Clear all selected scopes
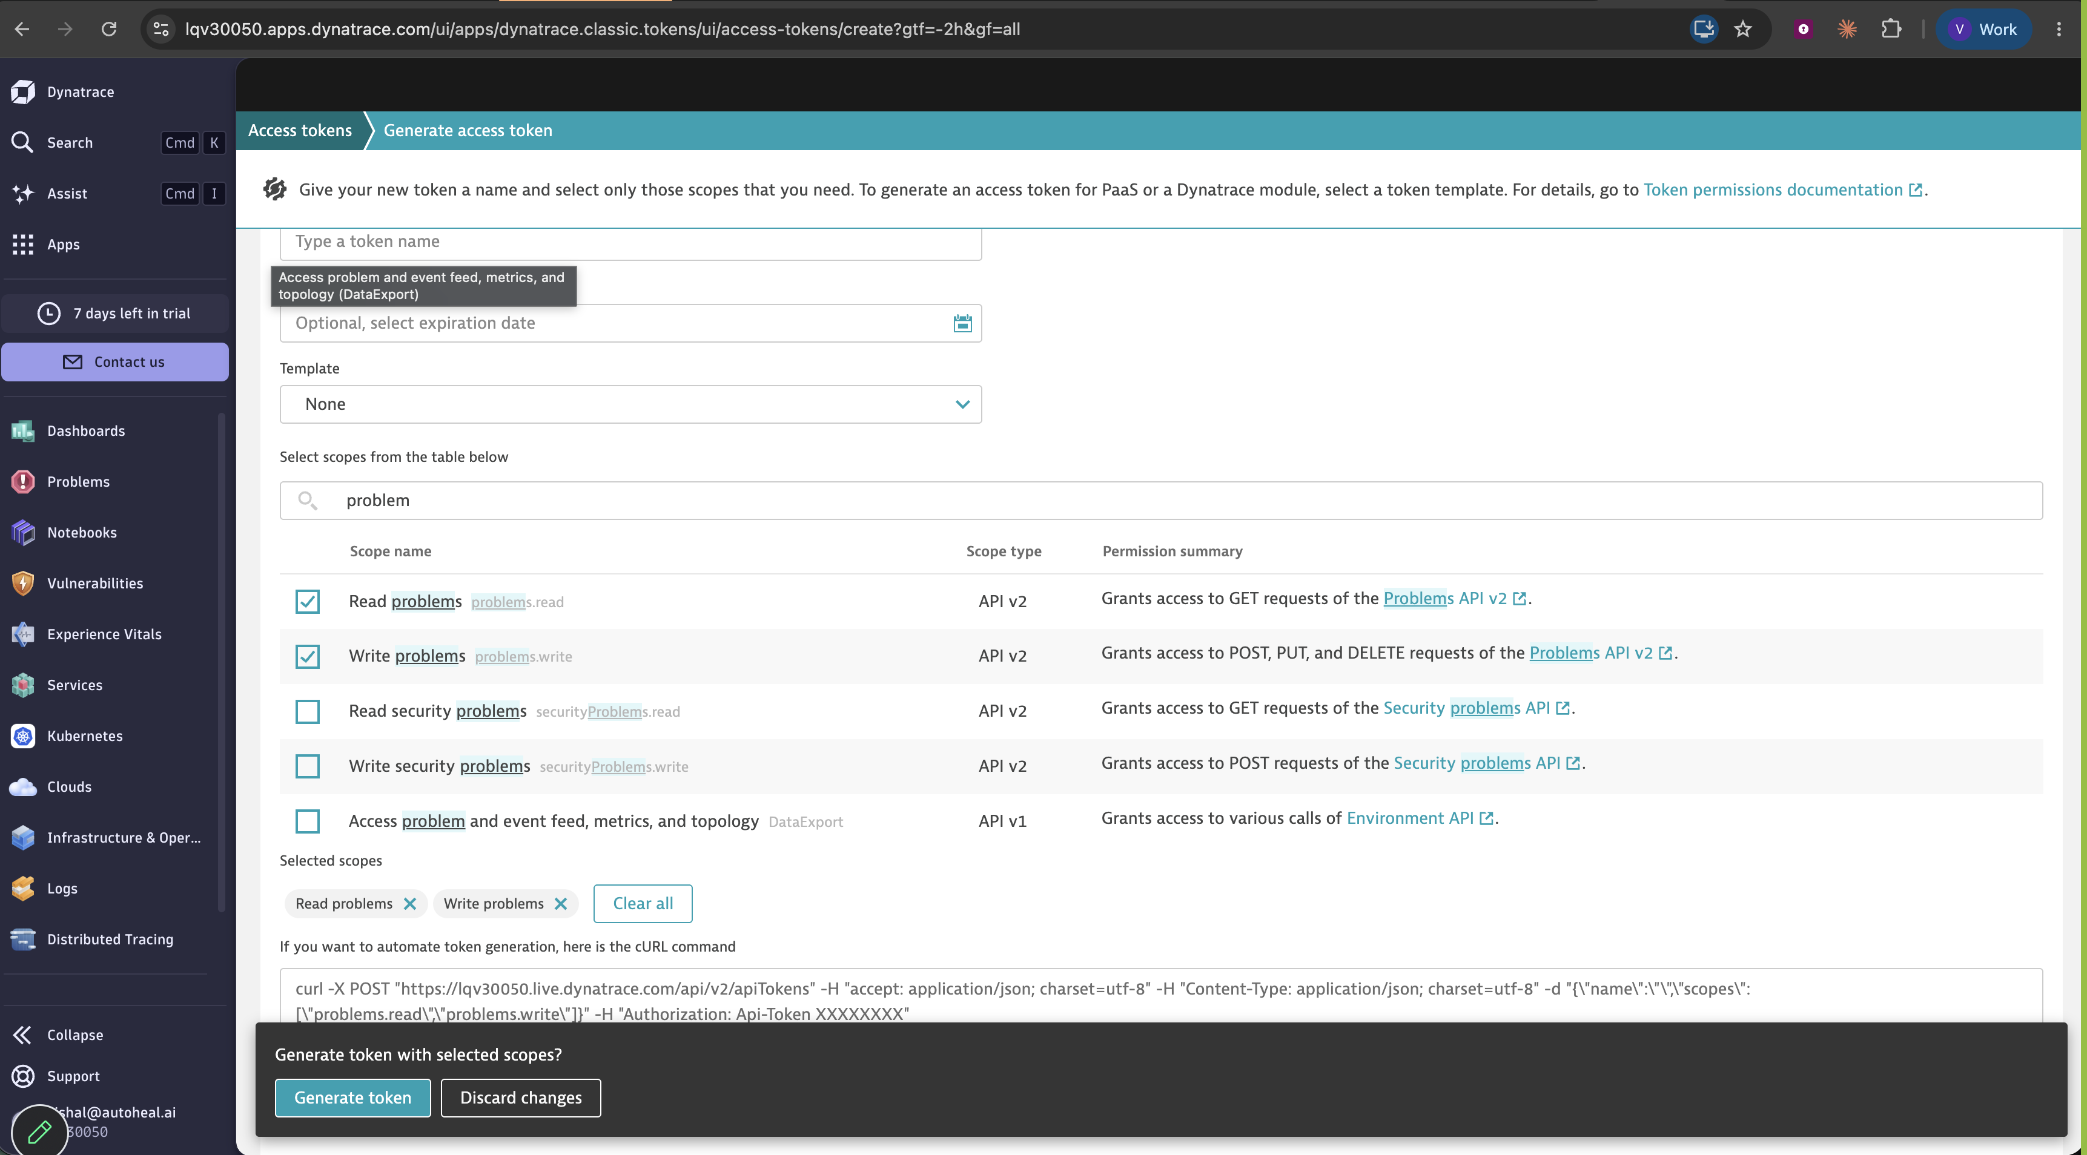The height and width of the screenshot is (1155, 2087). point(643,904)
